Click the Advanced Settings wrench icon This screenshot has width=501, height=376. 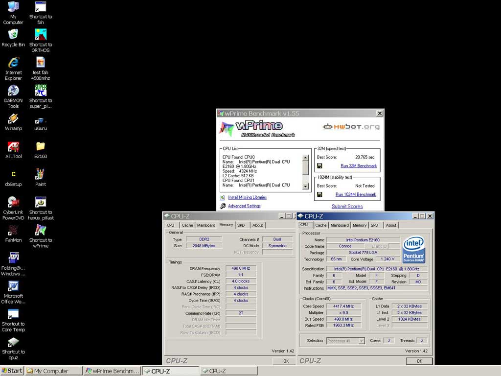tap(223, 206)
